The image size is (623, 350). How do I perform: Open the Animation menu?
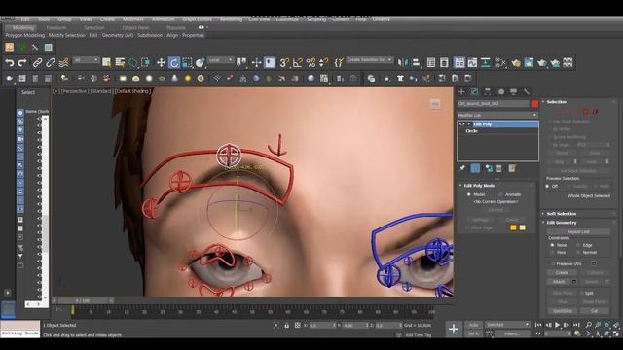163,19
